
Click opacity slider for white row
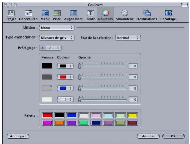[x=103, y=99]
